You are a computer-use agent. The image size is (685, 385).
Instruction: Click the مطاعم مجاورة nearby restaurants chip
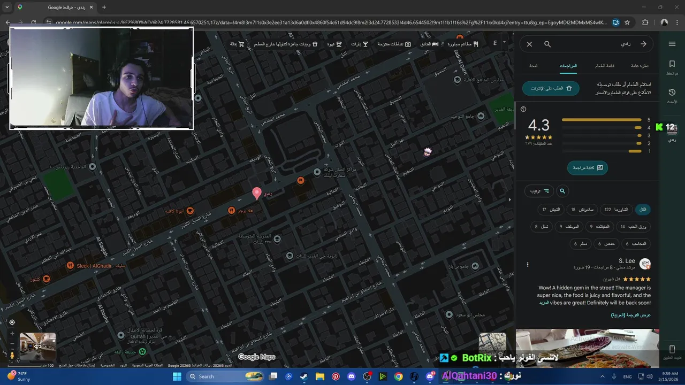tap(463, 44)
